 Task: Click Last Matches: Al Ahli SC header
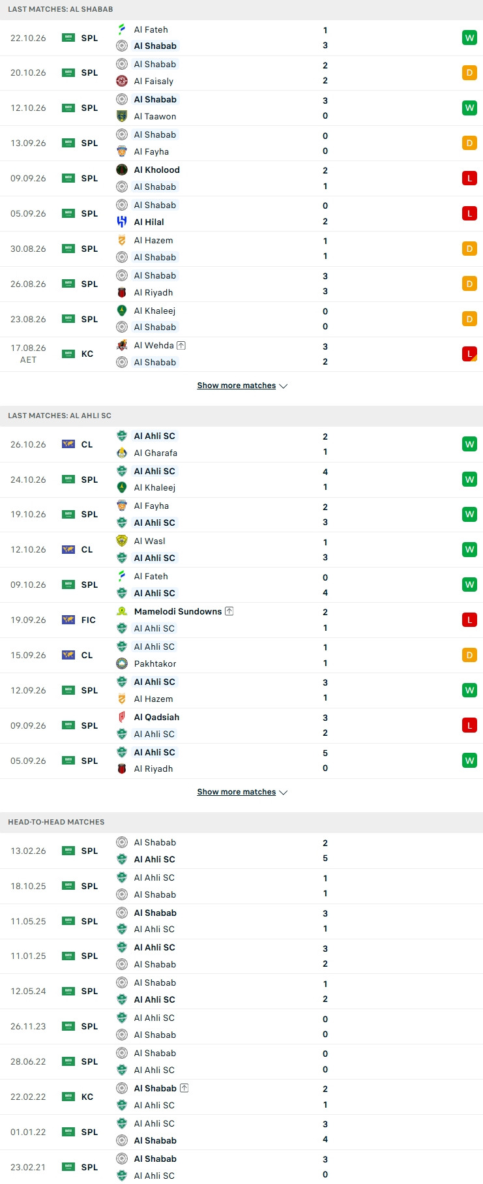pos(60,416)
